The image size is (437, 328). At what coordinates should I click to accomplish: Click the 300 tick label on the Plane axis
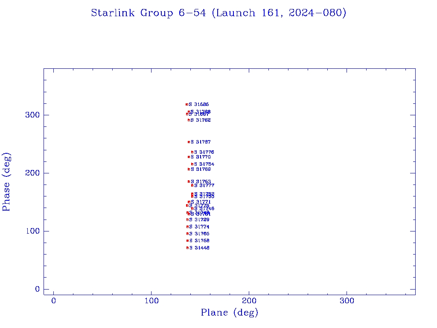click(347, 301)
